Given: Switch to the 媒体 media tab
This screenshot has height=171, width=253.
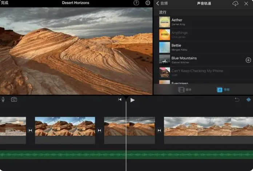Looking at the screenshot, I should (x=185, y=90).
